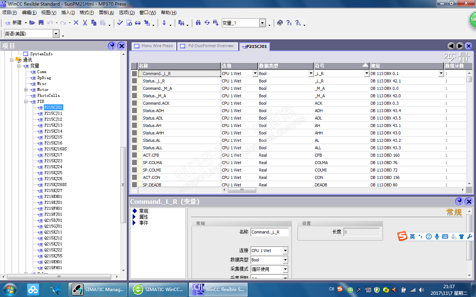Click the speaker volume icon in system tray
This screenshot has height=297, width=476.
click(x=421, y=290)
